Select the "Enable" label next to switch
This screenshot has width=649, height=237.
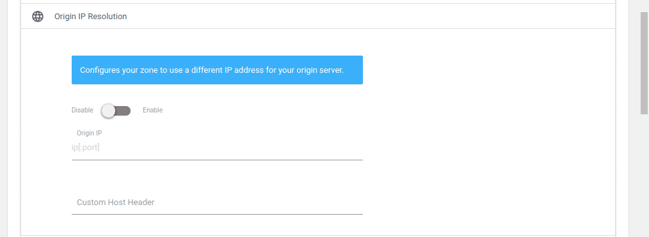[x=153, y=111]
